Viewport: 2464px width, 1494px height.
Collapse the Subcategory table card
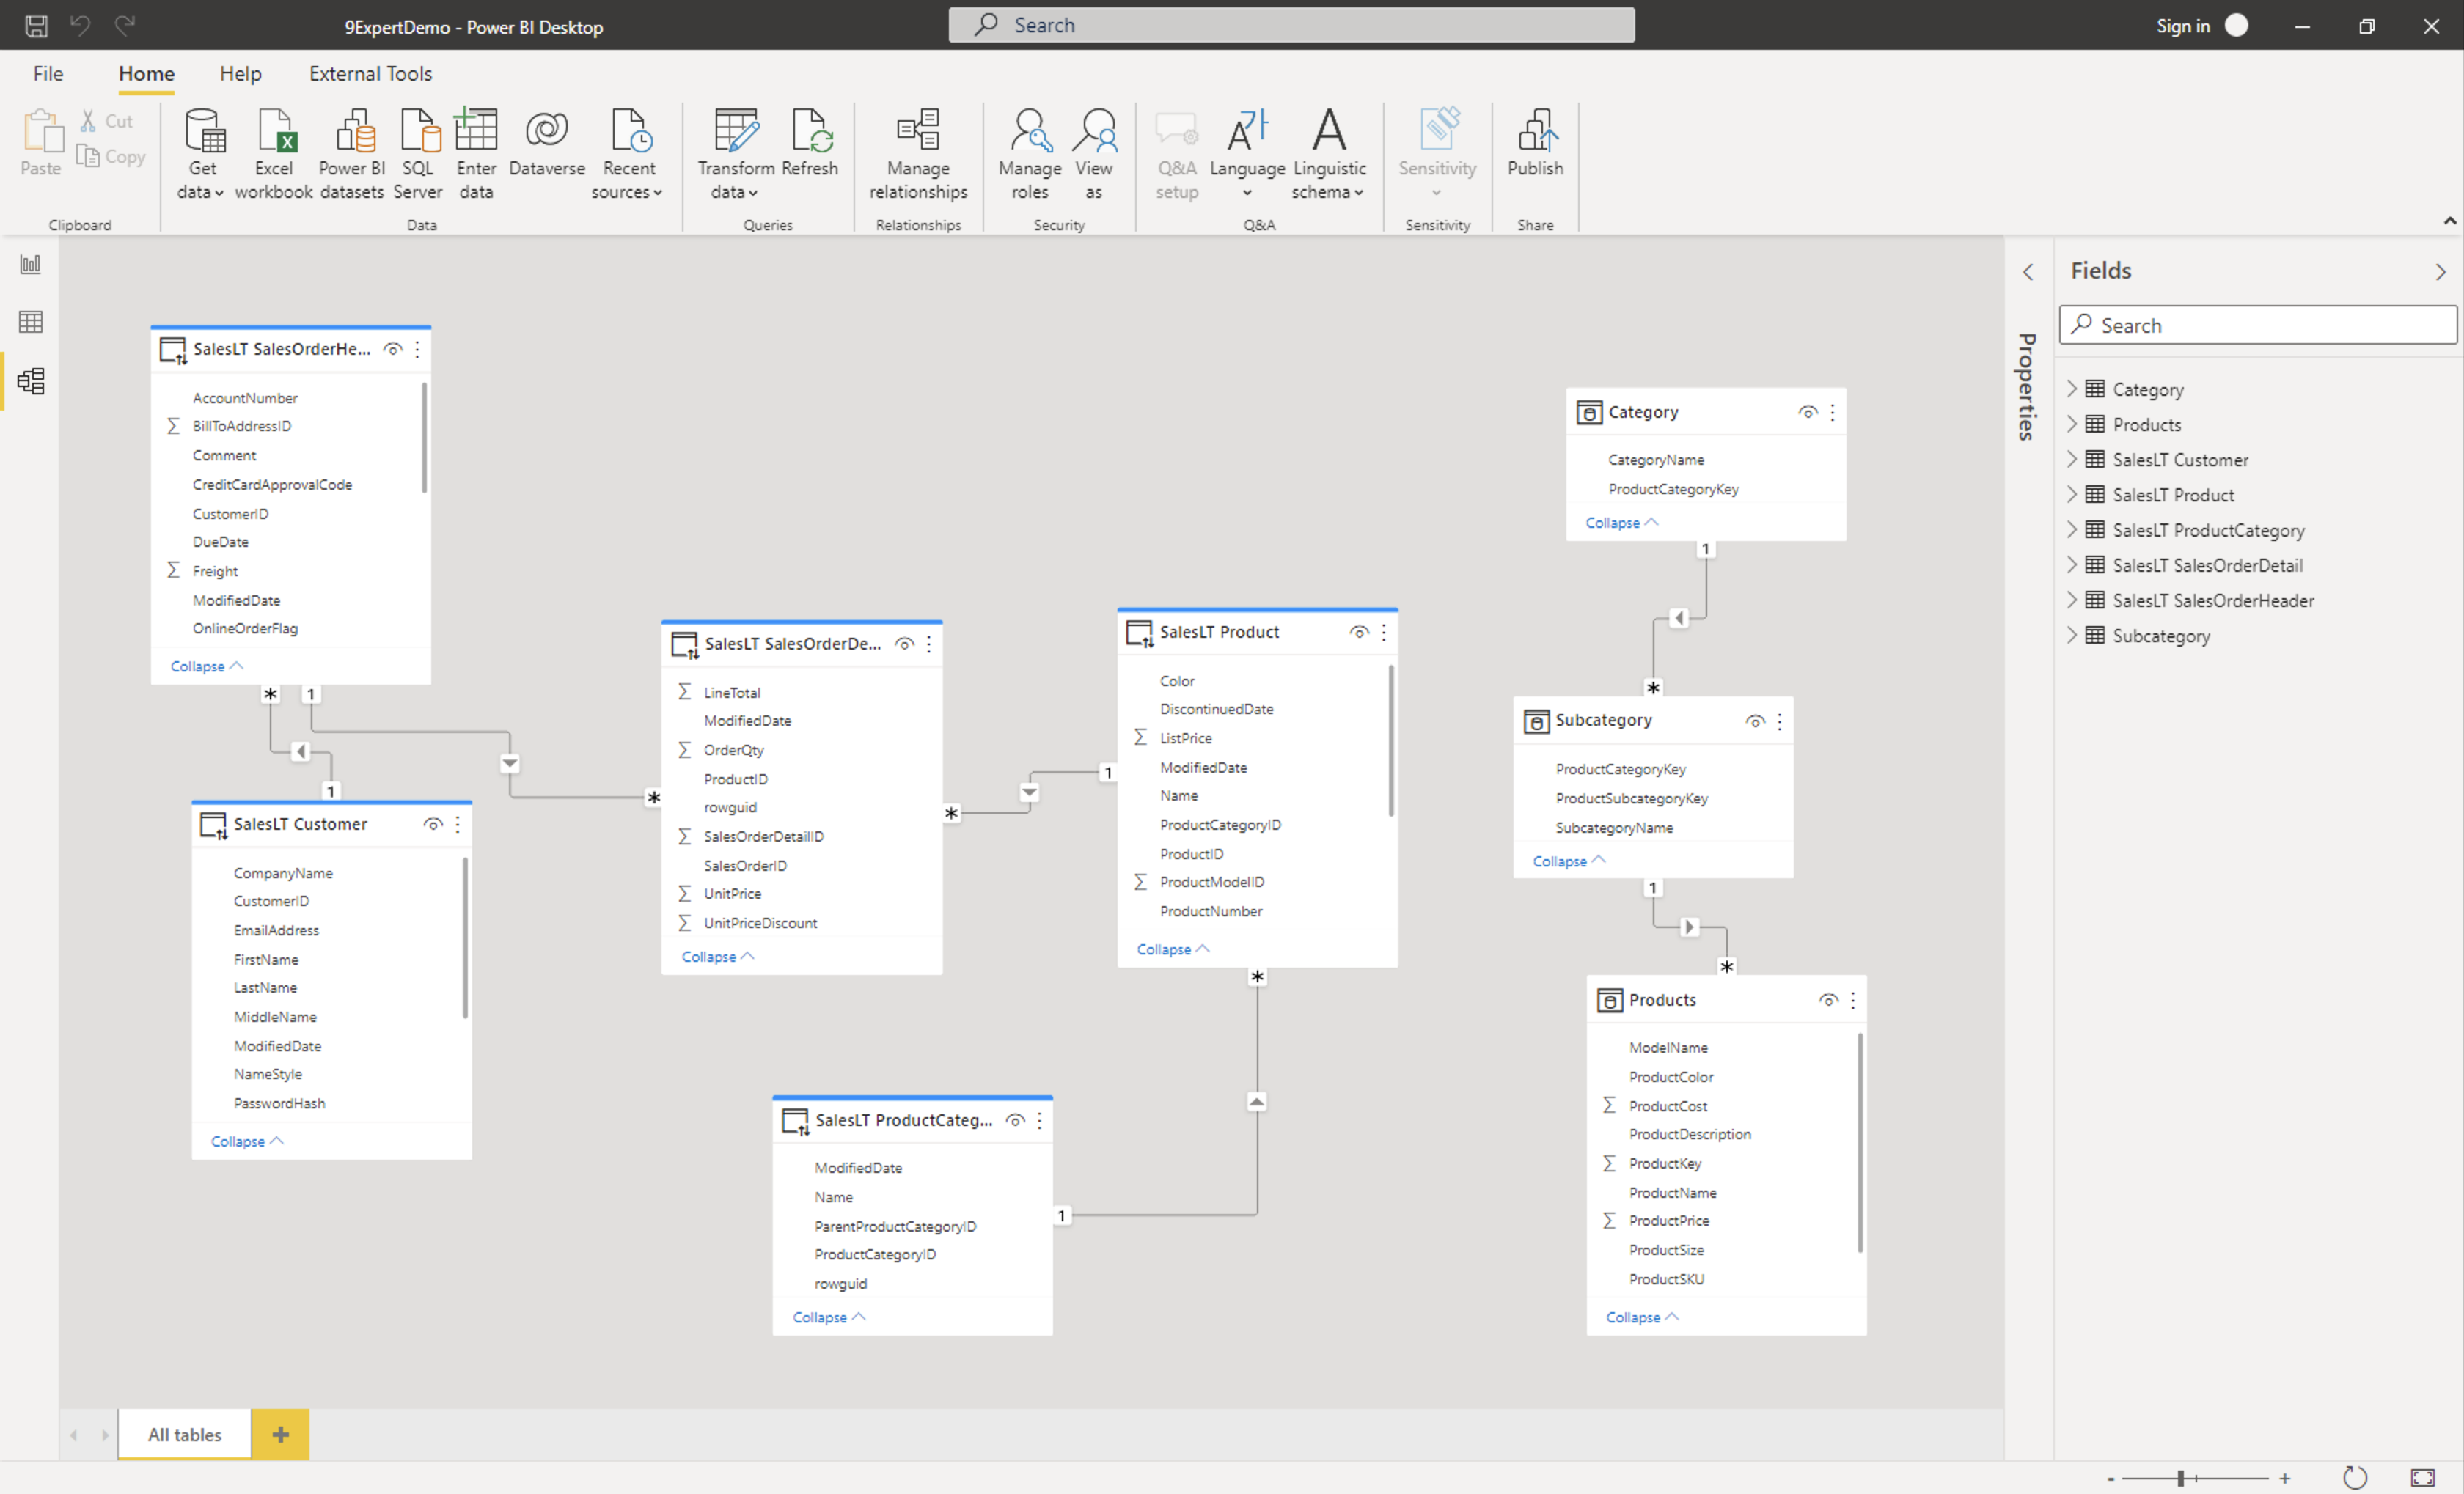click(1568, 861)
